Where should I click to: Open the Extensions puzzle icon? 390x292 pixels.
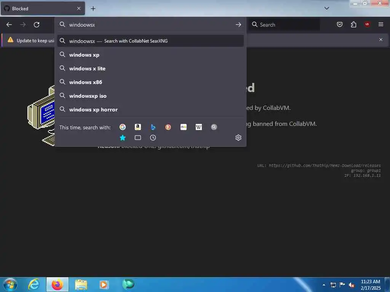click(353, 24)
